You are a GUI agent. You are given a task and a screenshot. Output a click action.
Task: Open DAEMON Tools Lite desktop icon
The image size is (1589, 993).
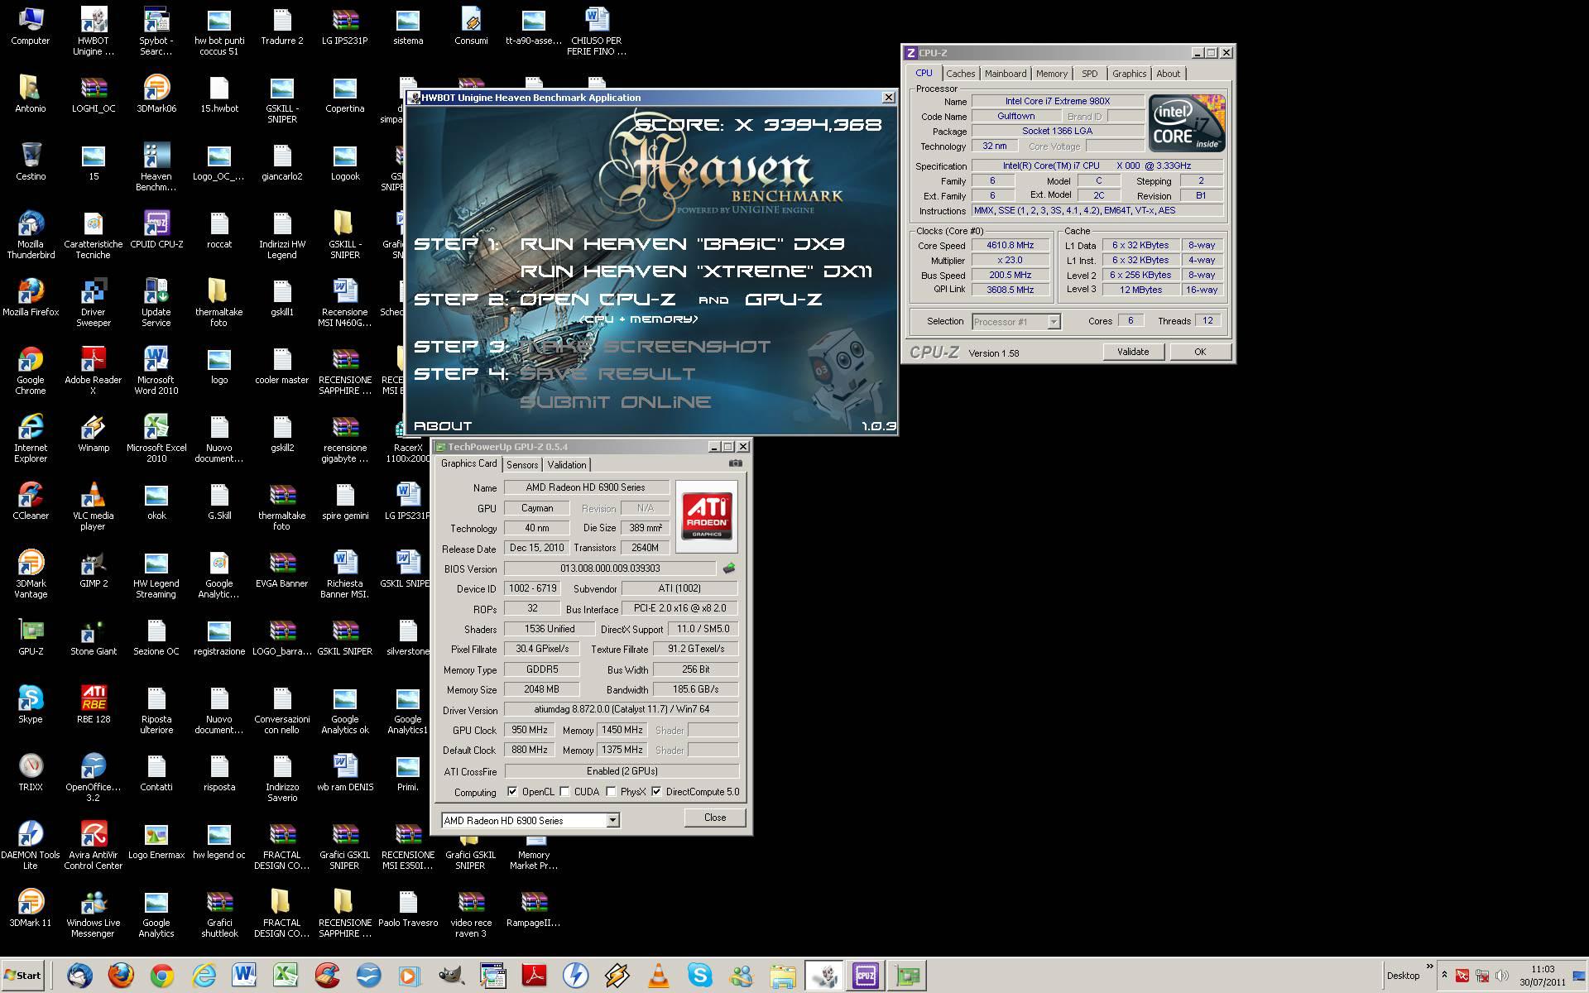click(x=31, y=846)
